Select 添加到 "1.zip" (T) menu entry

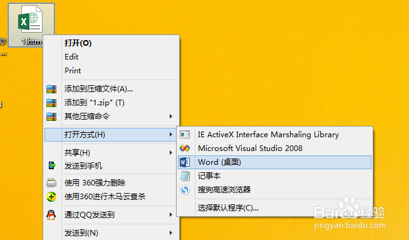(x=95, y=103)
